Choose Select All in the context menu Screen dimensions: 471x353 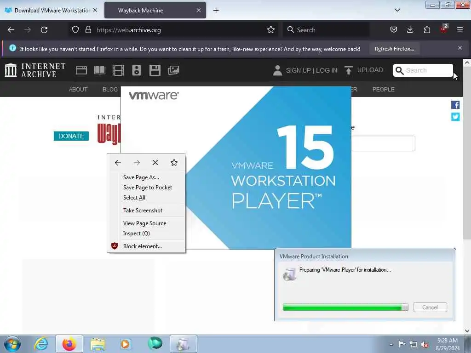coord(147,198)
